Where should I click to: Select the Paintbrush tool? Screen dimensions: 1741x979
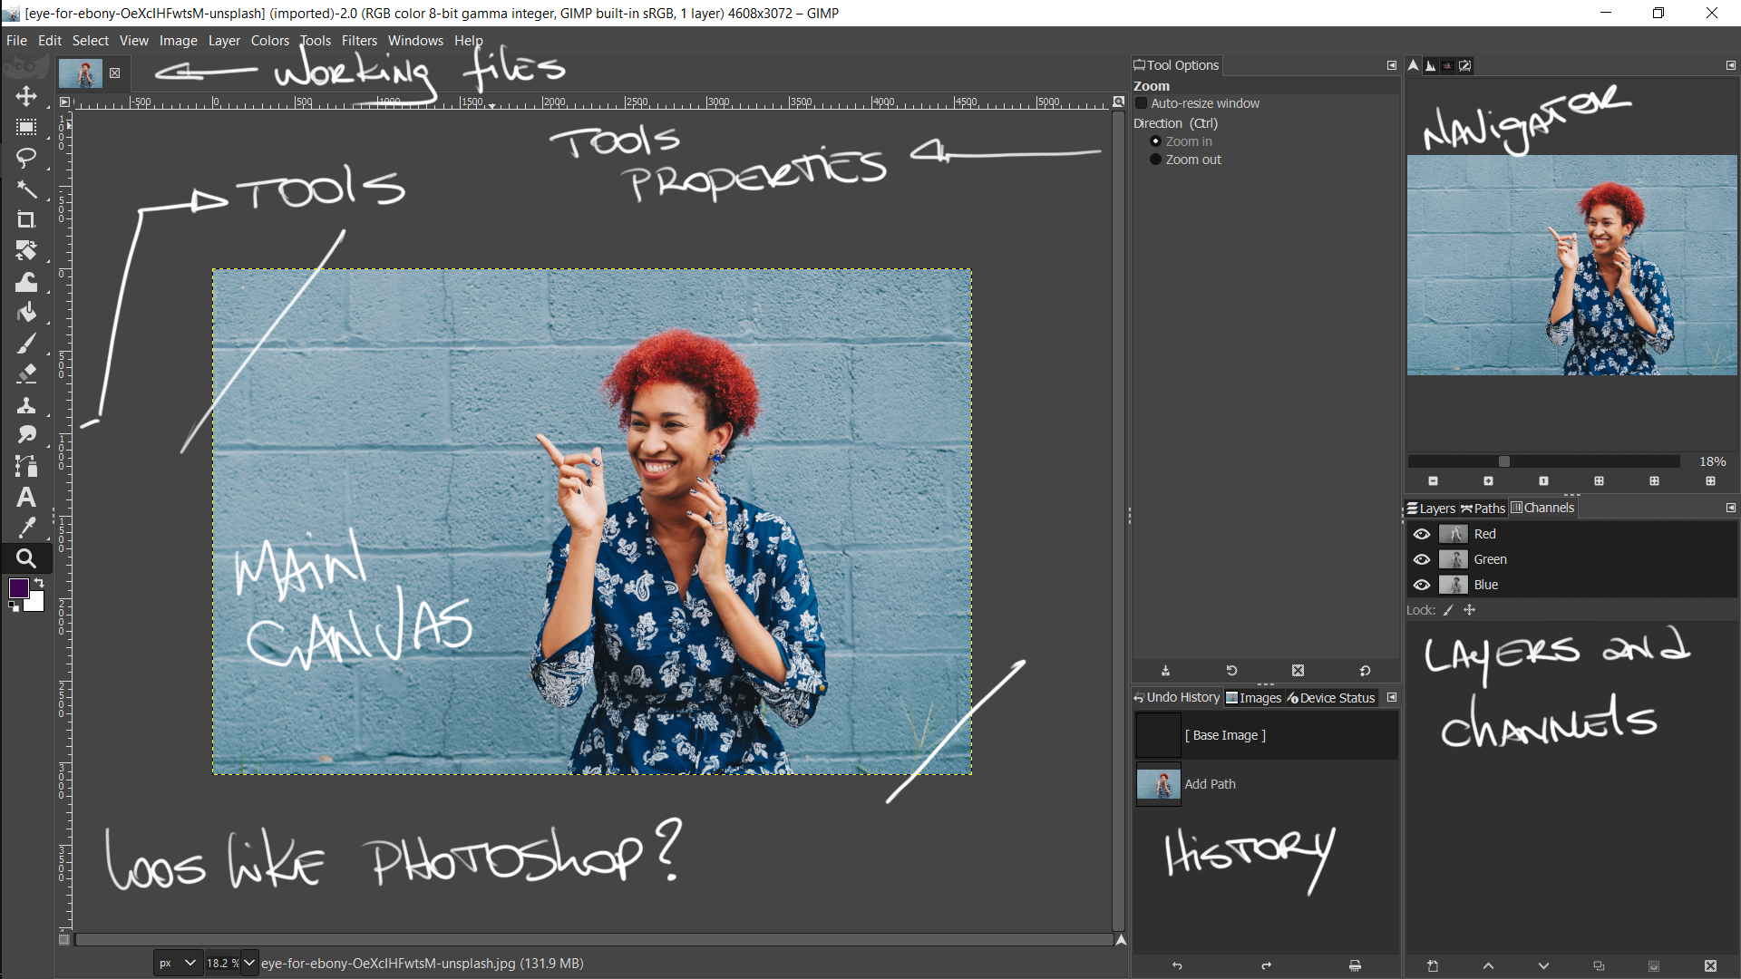[26, 344]
